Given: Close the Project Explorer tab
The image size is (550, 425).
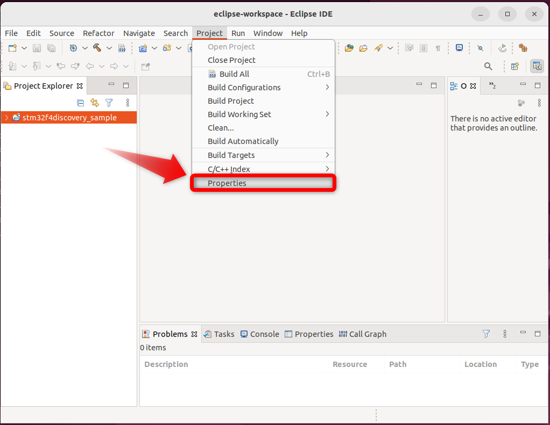Looking at the screenshot, I should (80, 86).
